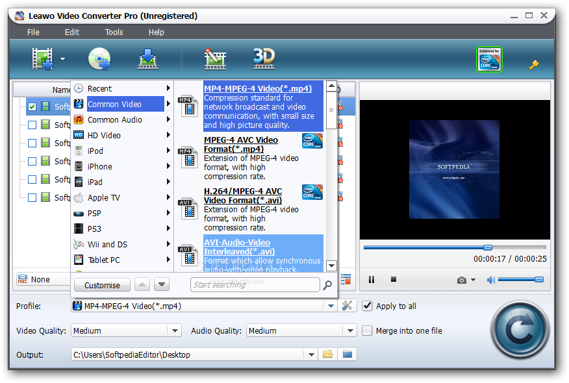Start conversion with the big Convert button
569x383 pixels.
[520, 329]
